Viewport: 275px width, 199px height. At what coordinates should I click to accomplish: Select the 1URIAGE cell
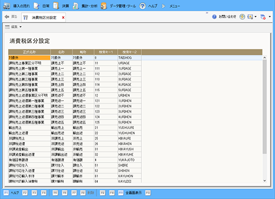coord(129,68)
